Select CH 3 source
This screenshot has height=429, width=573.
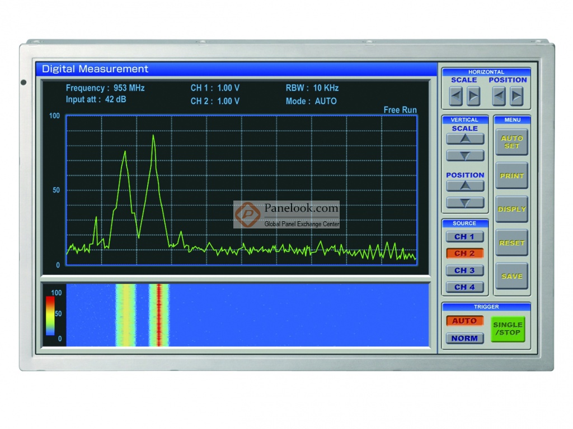(464, 270)
